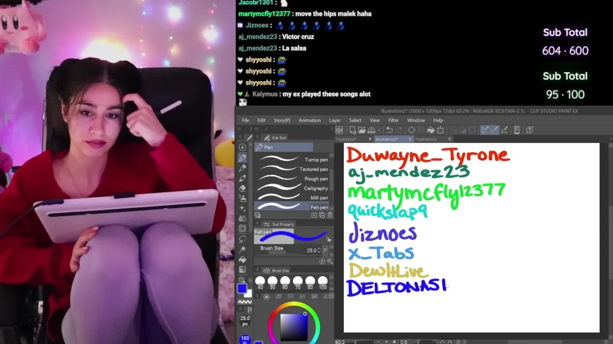Click the Save toolbar icon

[x=371, y=130]
